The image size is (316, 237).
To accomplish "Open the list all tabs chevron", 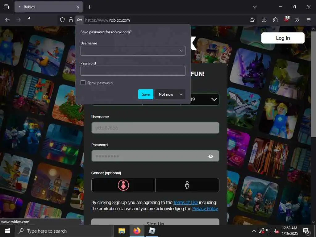I will (255, 7).
